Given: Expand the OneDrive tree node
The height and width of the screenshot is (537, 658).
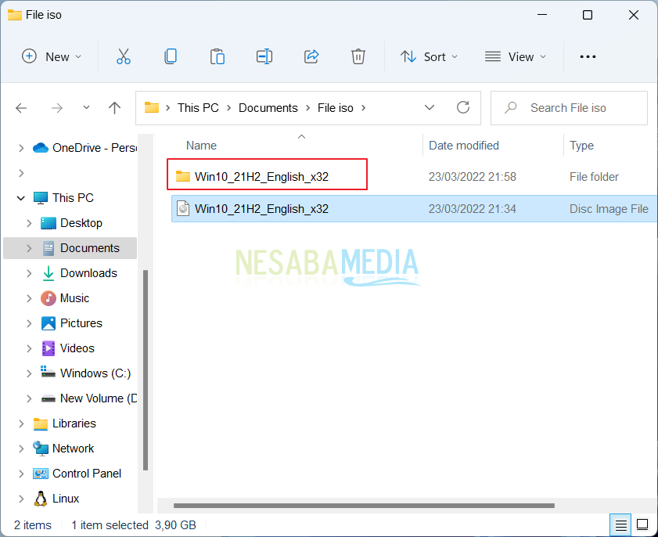Looking at the screenshot, I should point(21,148).
